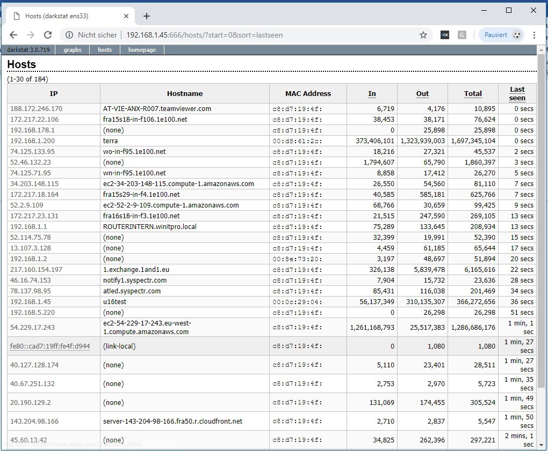
Task: Open the u16test host link
Action: coord(113,302)
